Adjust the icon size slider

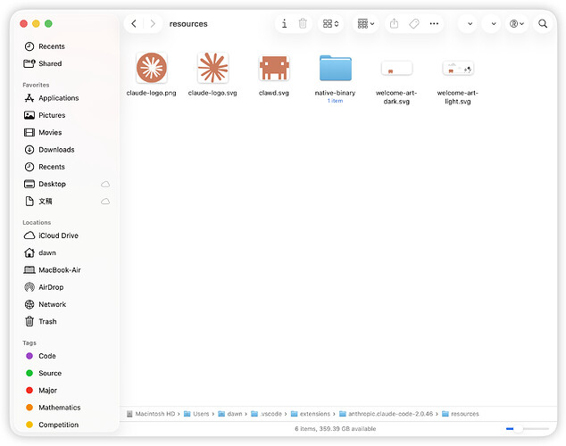tap(527, 429)
